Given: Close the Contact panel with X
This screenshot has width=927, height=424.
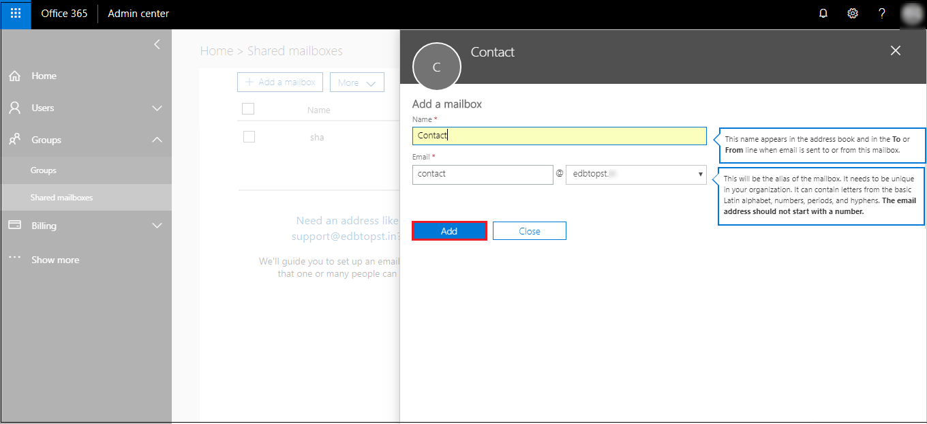Looking at the screenshot, I should click(x=896, y=50).
